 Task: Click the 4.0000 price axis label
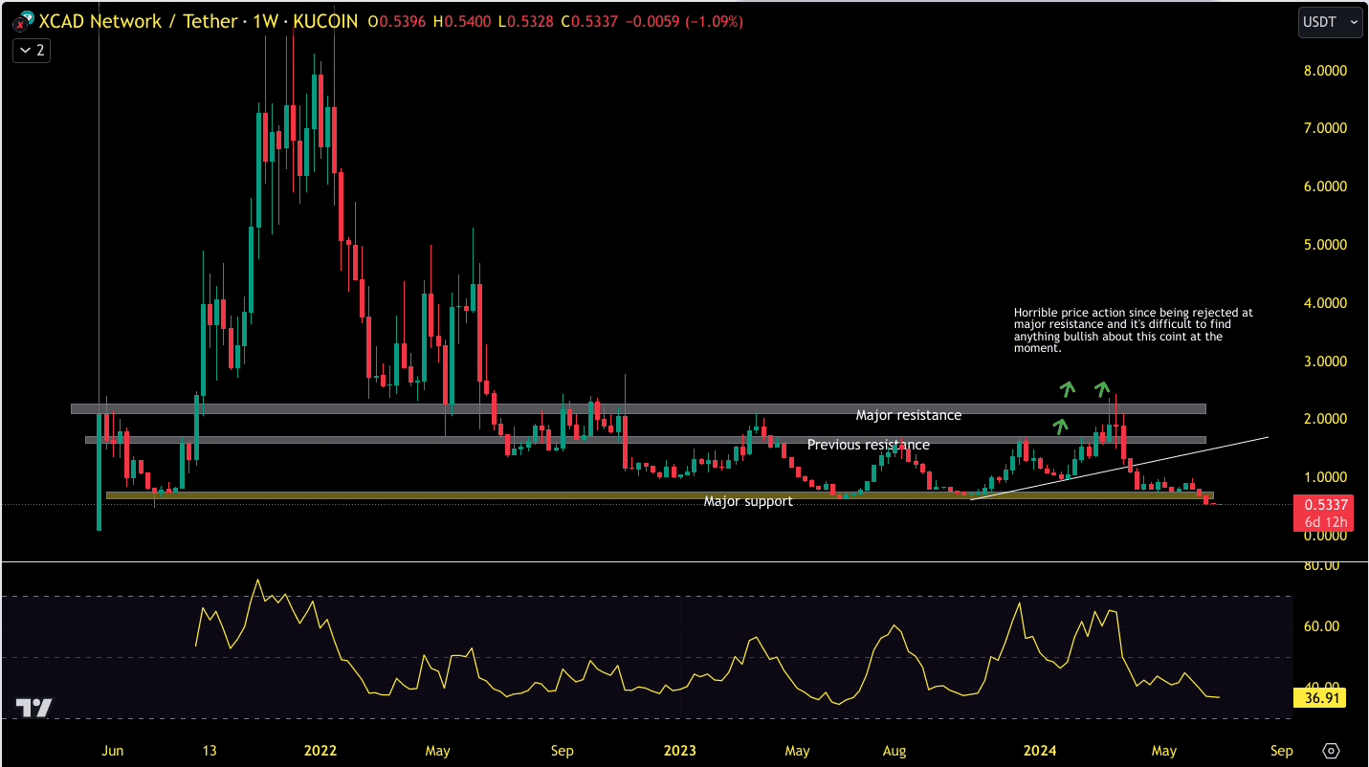(1323, 303)
